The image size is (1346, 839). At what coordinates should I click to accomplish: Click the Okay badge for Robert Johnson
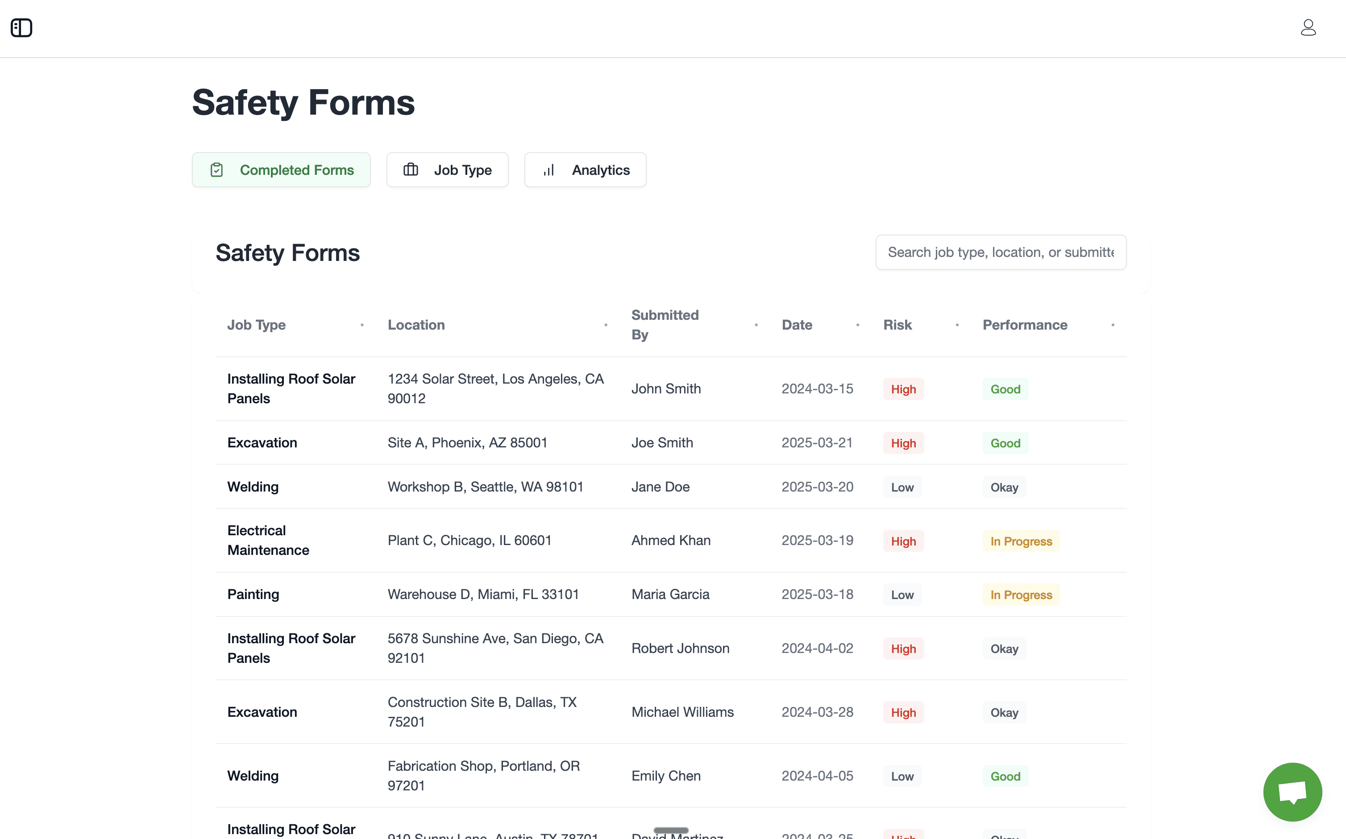point(1004,649)
